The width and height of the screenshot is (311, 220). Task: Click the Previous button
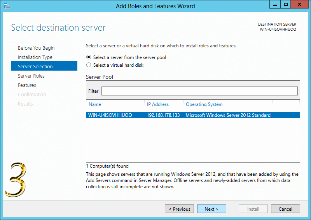tap(179, 209)
